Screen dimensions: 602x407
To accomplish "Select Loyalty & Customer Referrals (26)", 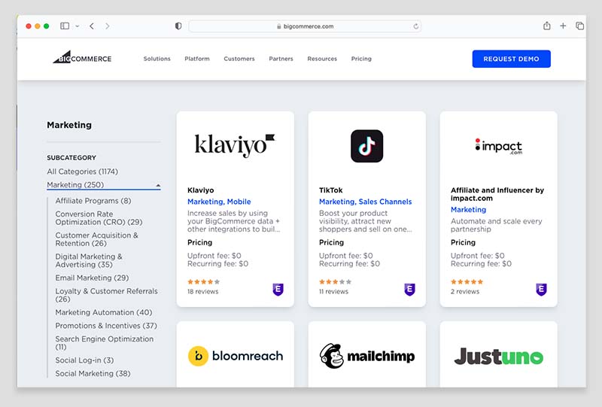I will pos(106,295).
